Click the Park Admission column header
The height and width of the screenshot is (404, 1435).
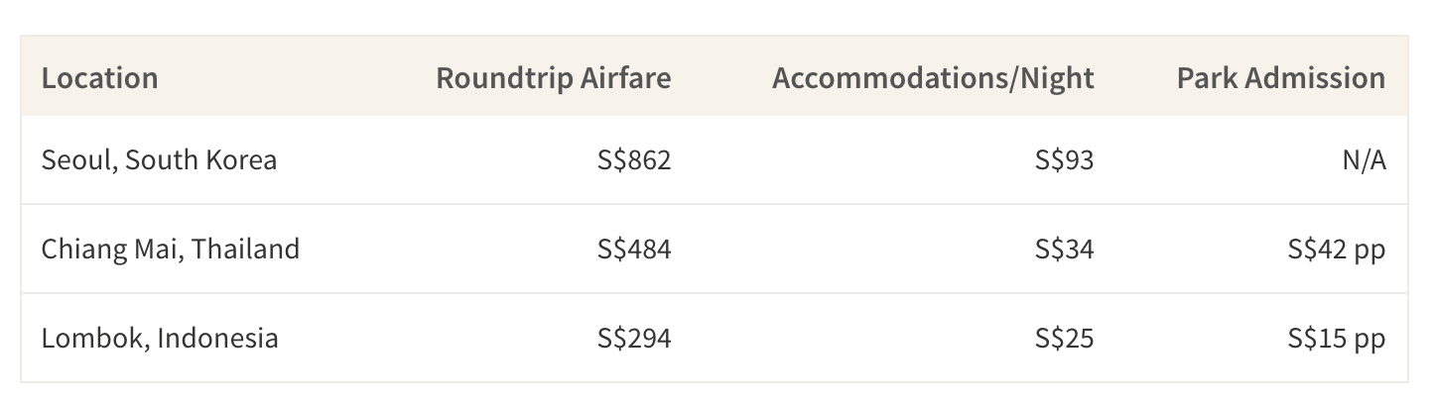1281,78
